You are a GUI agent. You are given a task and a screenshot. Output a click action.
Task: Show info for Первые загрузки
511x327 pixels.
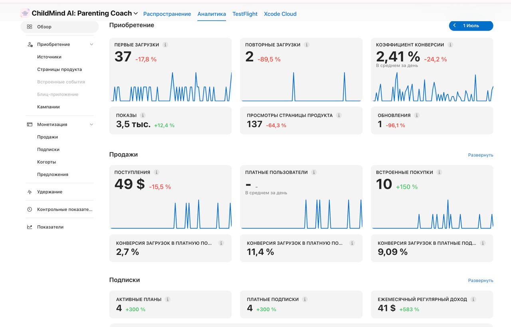click(165, 45)
